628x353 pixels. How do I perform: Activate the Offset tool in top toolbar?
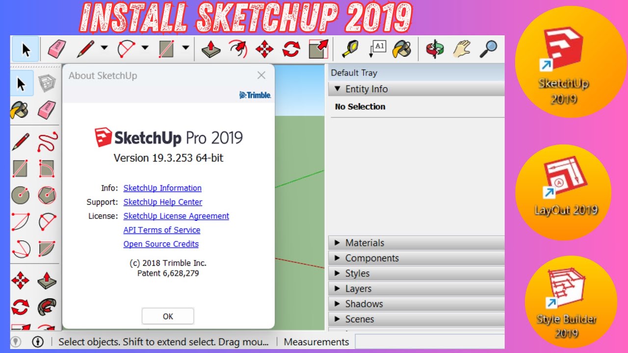(x=238, y=49)
